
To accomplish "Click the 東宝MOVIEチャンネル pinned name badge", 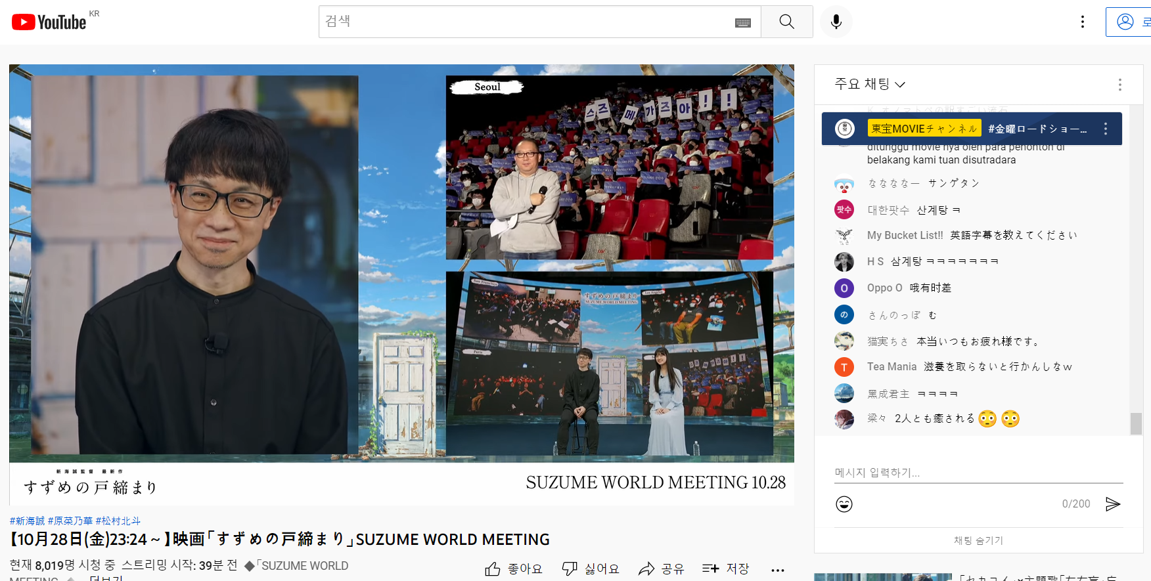I will [924, 129].
